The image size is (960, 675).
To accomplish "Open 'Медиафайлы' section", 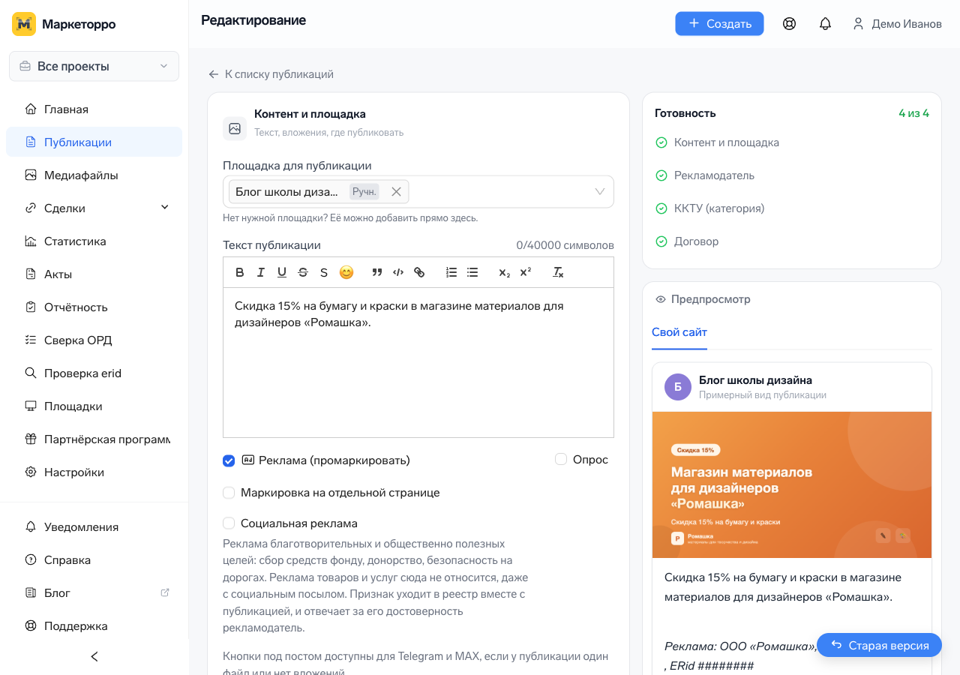I will pyautogui.click(x=94, y=175).
